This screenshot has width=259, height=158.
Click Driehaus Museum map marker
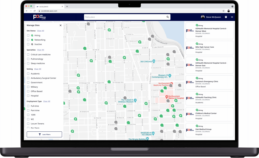coord(135,100)
